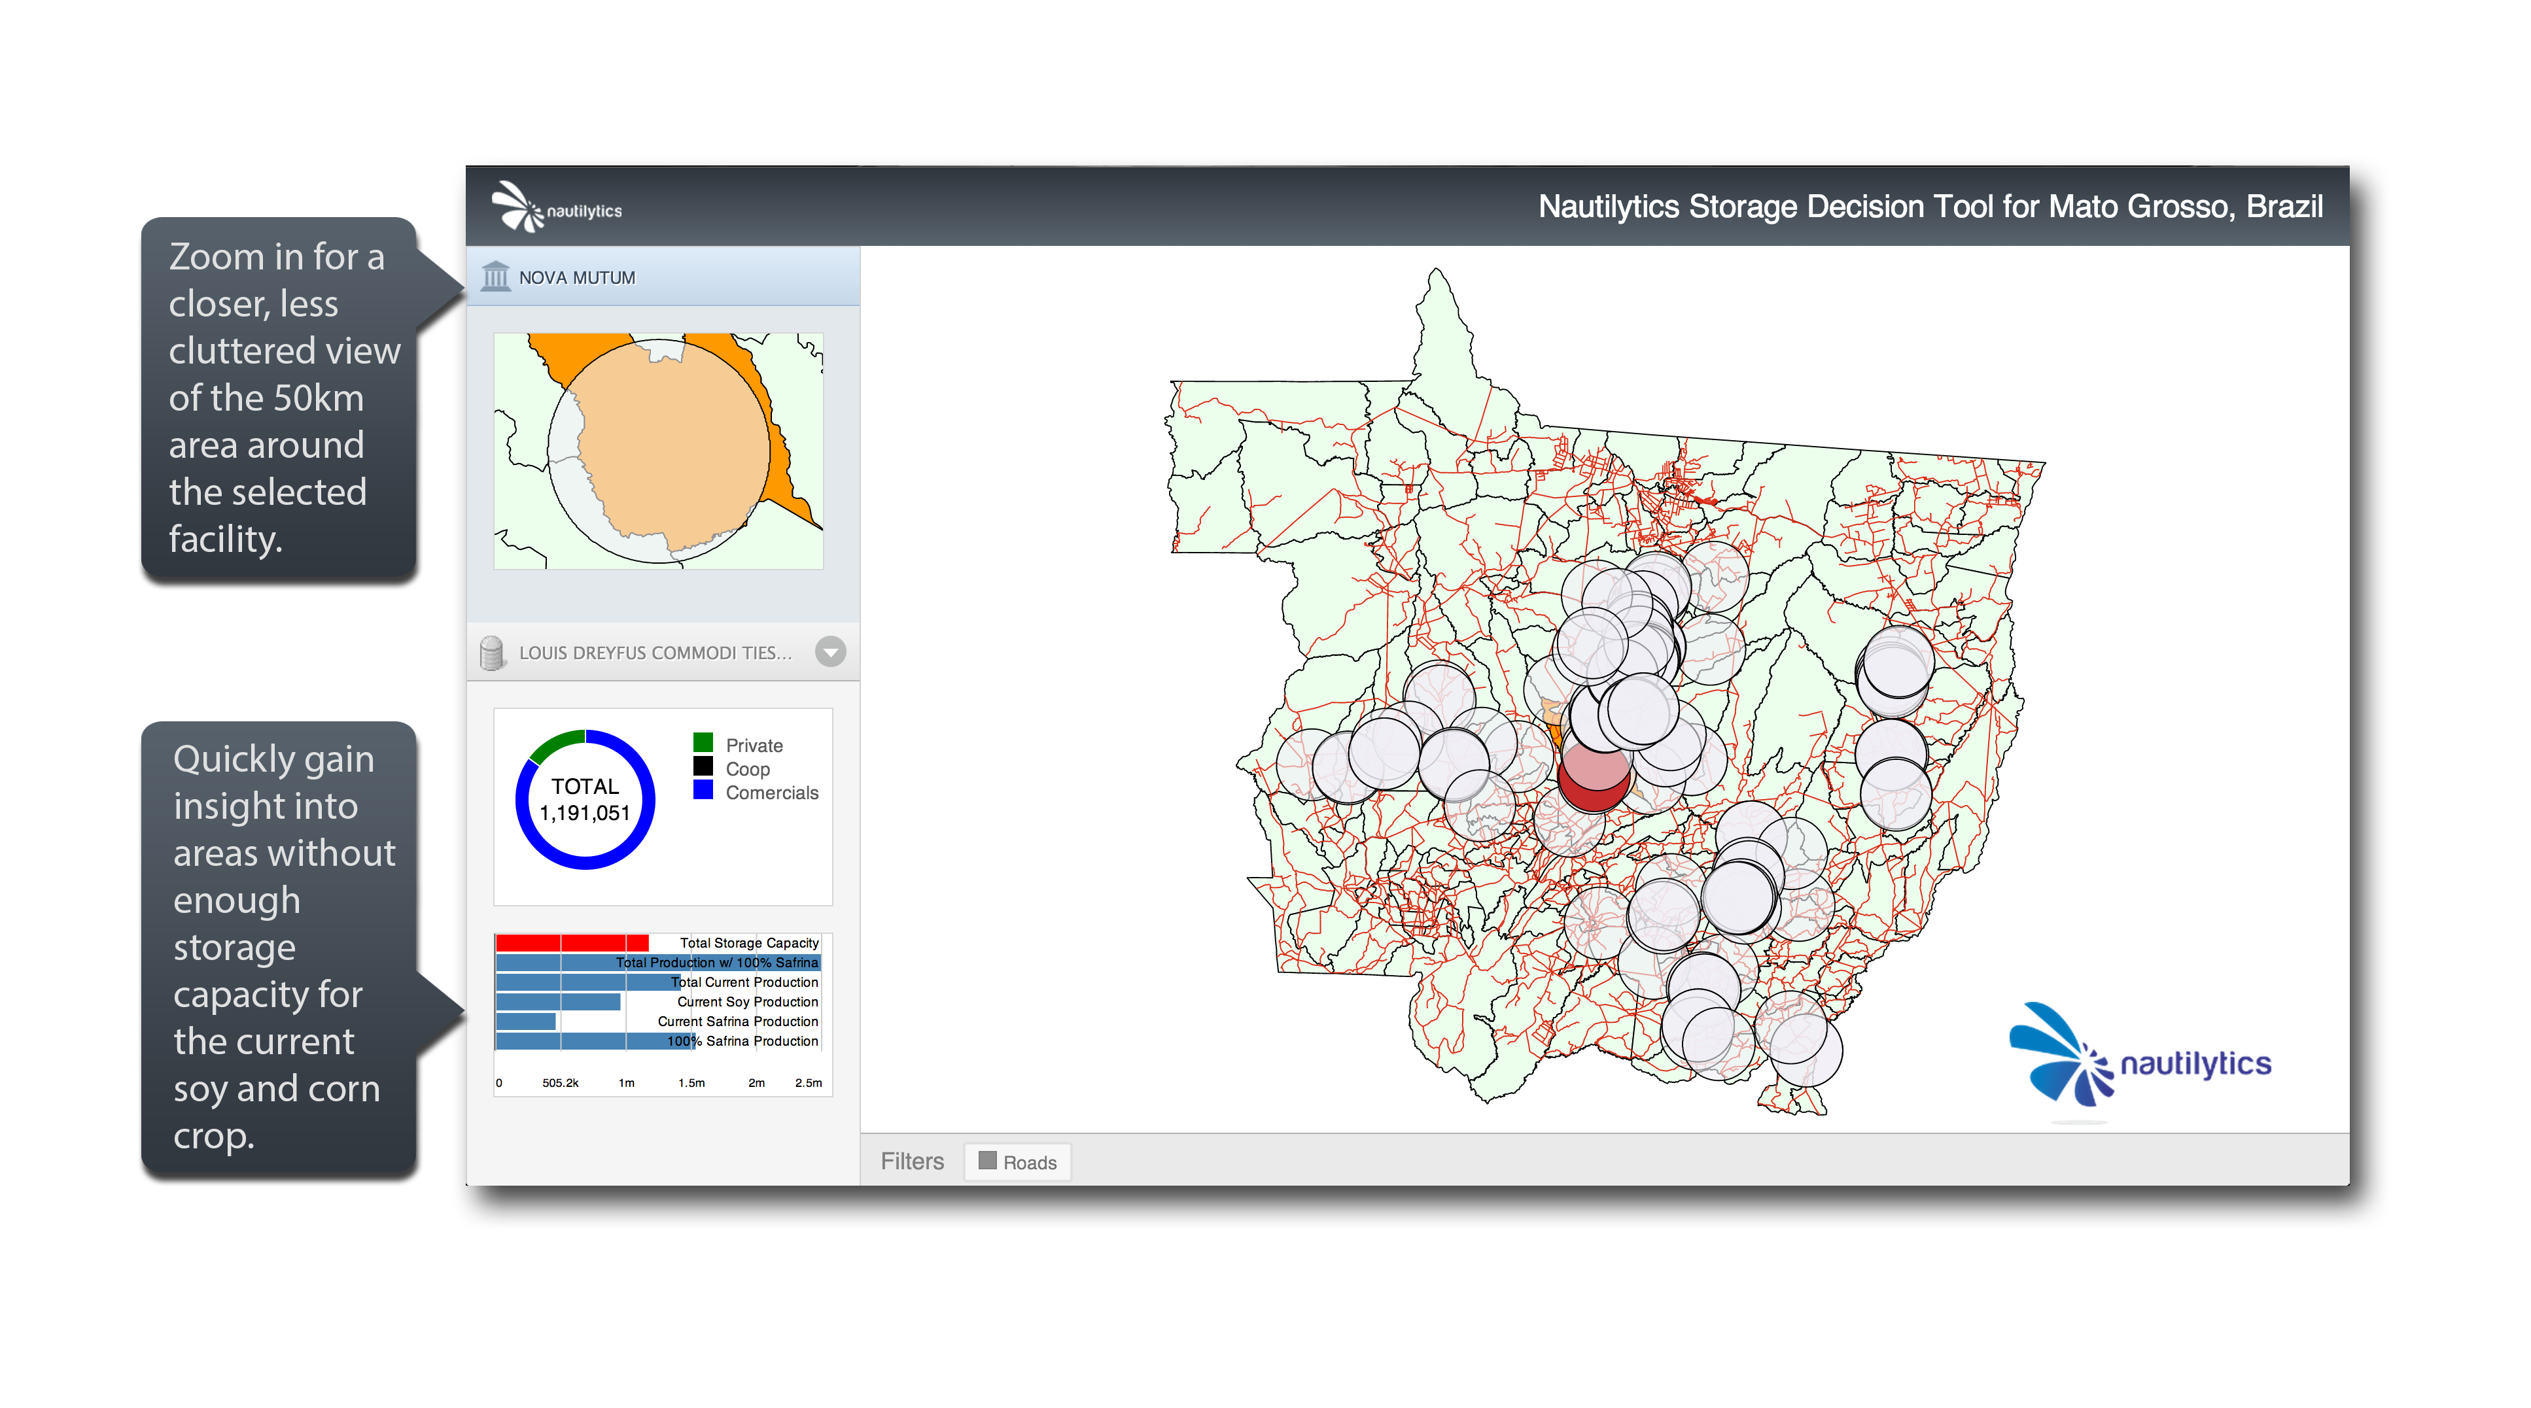The width and height of the screenshot is (2531, 1408).
Task: Click the 2.5m axis tick label
Action: [x=809, y=1084]
